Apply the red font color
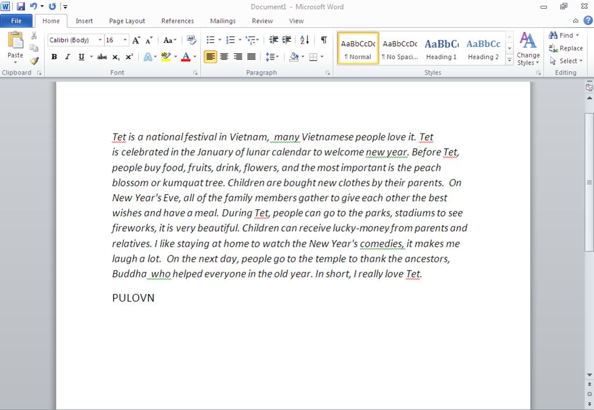 pos(186,57)
